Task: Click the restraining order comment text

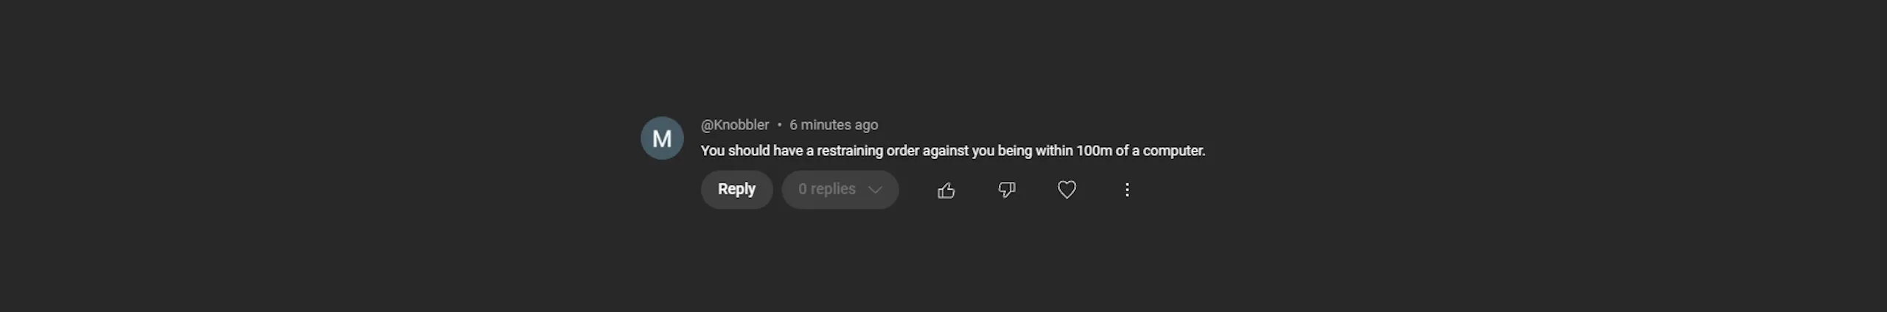Action: (952, 151)
